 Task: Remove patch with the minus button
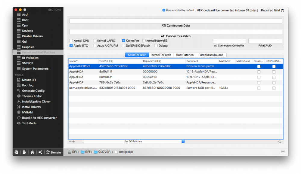click(x=70, y=142)
